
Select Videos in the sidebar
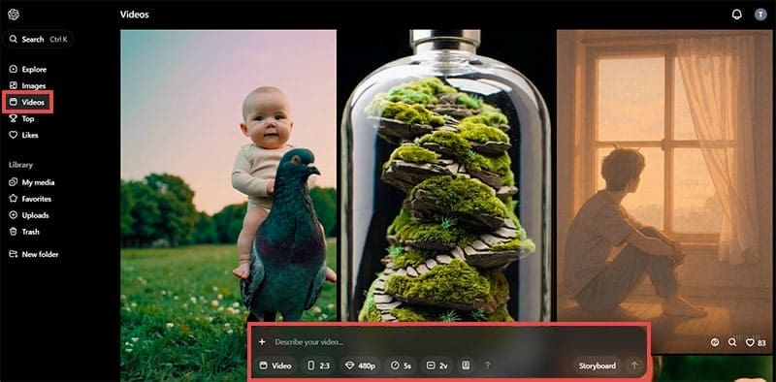point(28,103)
